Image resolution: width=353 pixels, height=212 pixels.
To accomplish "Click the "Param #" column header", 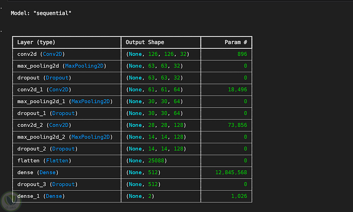I will coord(236,42).
